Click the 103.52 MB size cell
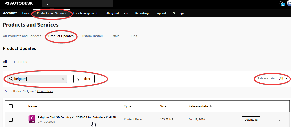Screen dimensions: 291x127 pyautogui.click(x=167, y=120)
